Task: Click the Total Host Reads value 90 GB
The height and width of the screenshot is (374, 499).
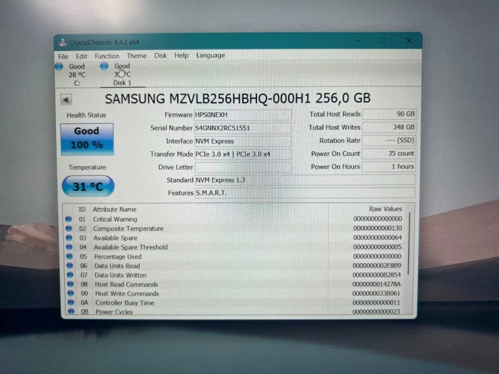Action: (x=389, y=114)
